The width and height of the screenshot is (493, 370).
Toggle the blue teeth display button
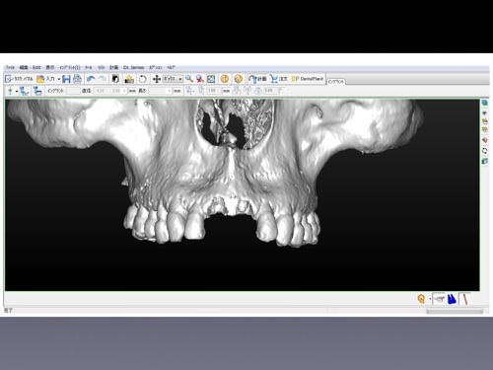coord(452,299)
